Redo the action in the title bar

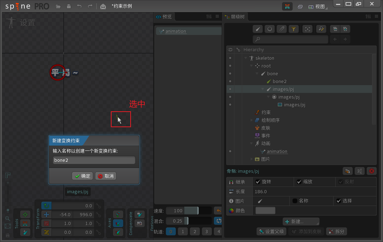coord(90,6)
